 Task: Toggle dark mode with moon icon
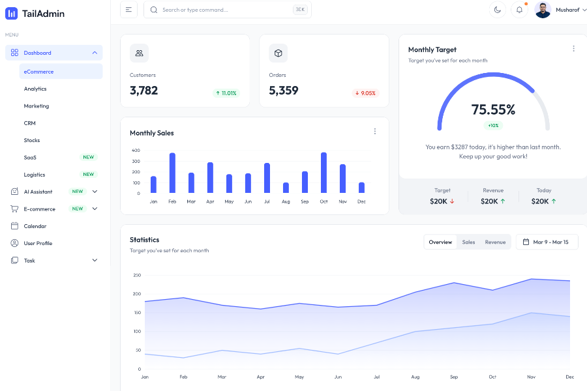coord(498,10)
